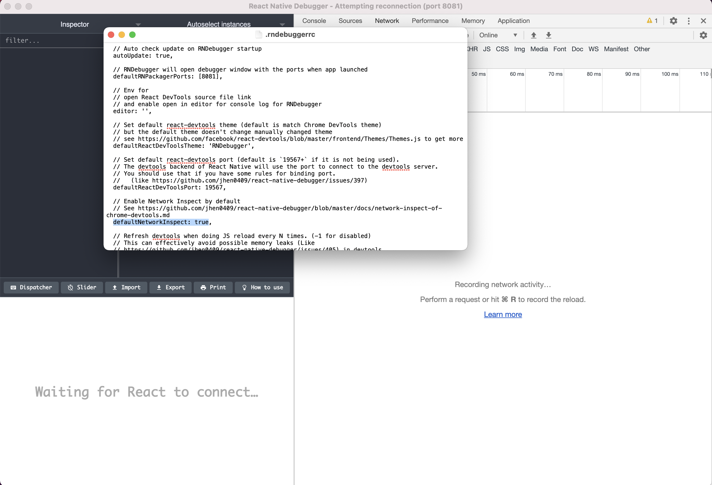Click the "defaultReactDevToolsTheme: 'RNDebugger'," line
This screenshot has width=712, height=485.
coord(184,146)
